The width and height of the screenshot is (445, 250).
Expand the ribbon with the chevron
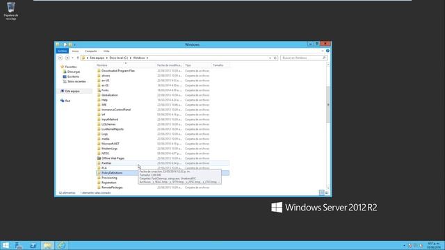tap(323, 51)
